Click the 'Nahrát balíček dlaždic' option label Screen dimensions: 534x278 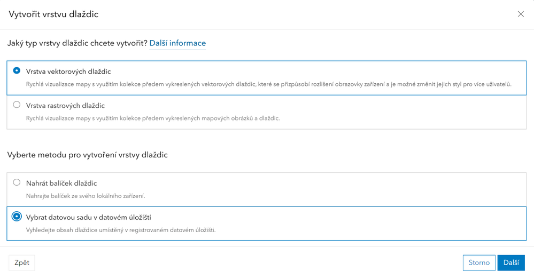pyautogui.click(x=61, y=184)
